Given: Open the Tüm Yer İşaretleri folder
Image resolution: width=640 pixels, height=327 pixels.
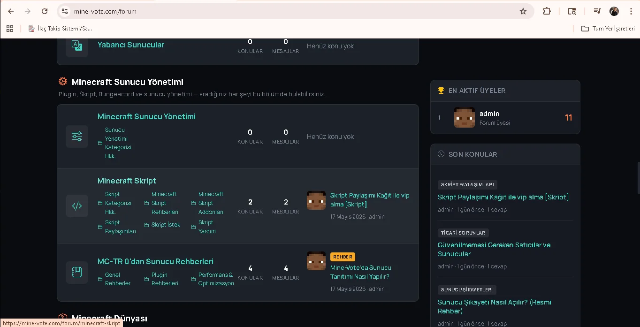Looking at the screenshot, I should tap(608, 29).
